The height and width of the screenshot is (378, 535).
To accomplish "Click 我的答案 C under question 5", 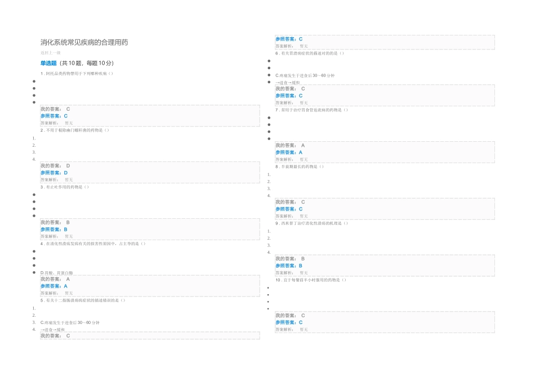I will click(55, 336).
